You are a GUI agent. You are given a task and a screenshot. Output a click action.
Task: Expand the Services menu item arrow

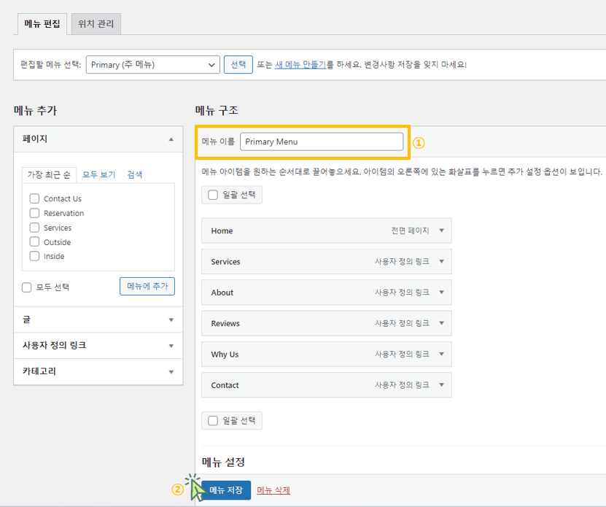pyautogui.click(x=441, y=261)
